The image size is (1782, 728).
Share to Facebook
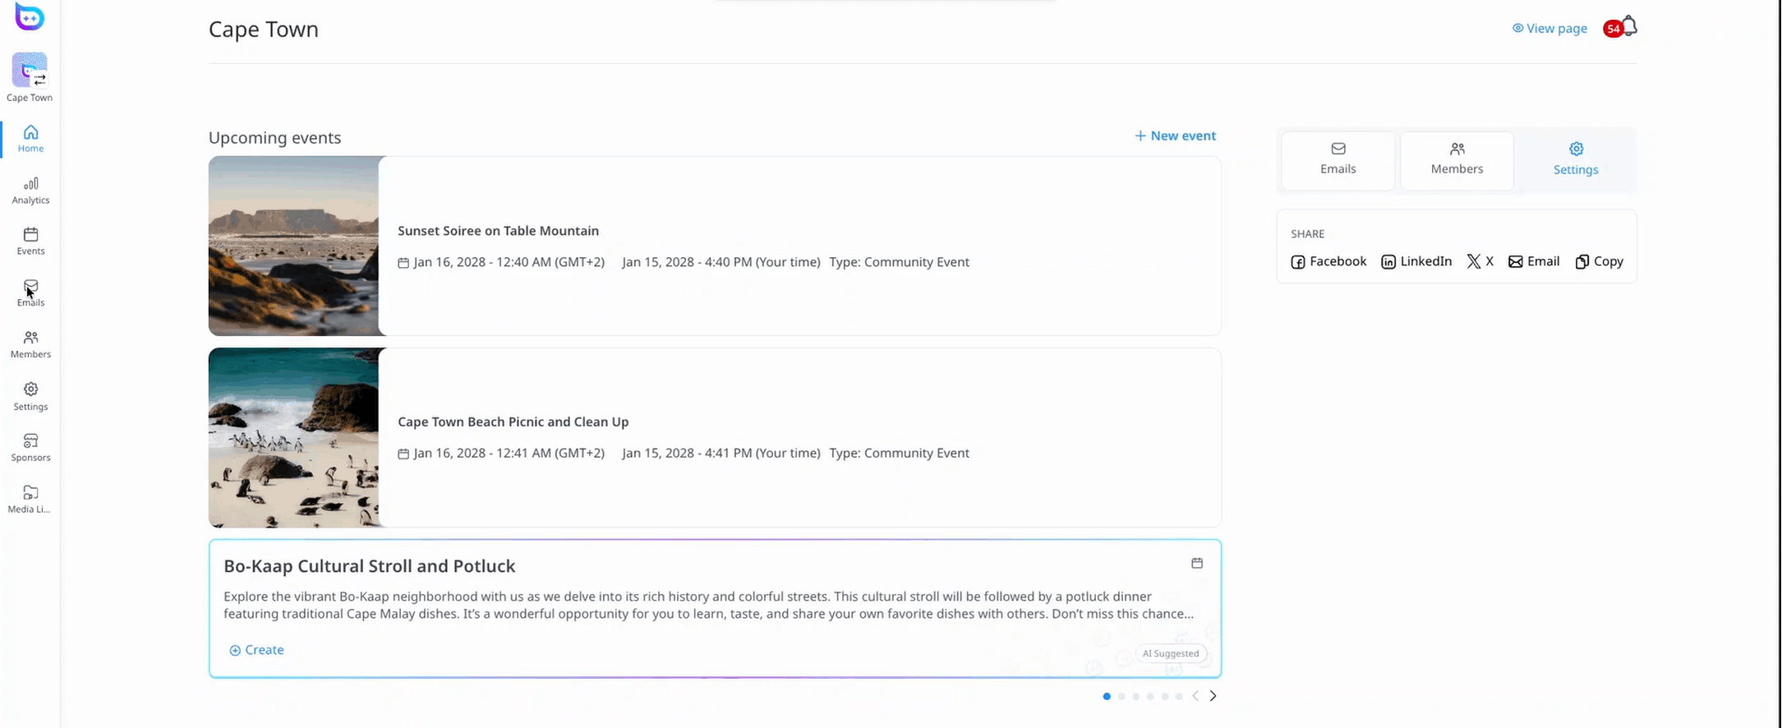[x=1328, y=261]
